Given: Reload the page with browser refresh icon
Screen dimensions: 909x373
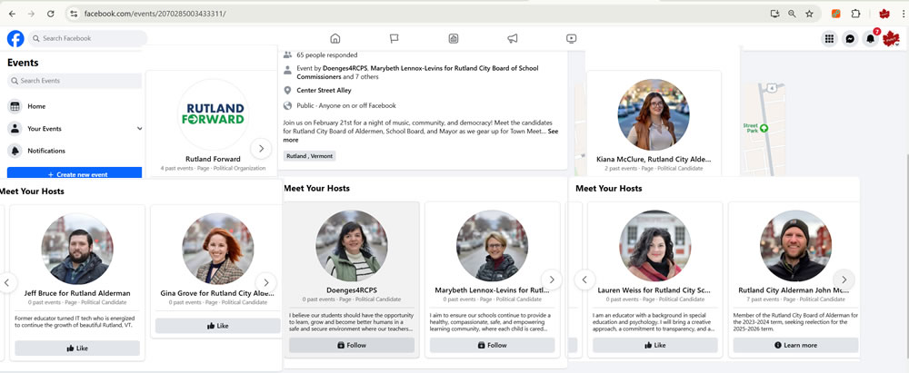Looking at the screenshot, I should (50, 14).
